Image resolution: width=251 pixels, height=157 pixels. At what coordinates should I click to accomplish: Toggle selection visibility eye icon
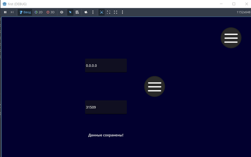pos(62,12)
